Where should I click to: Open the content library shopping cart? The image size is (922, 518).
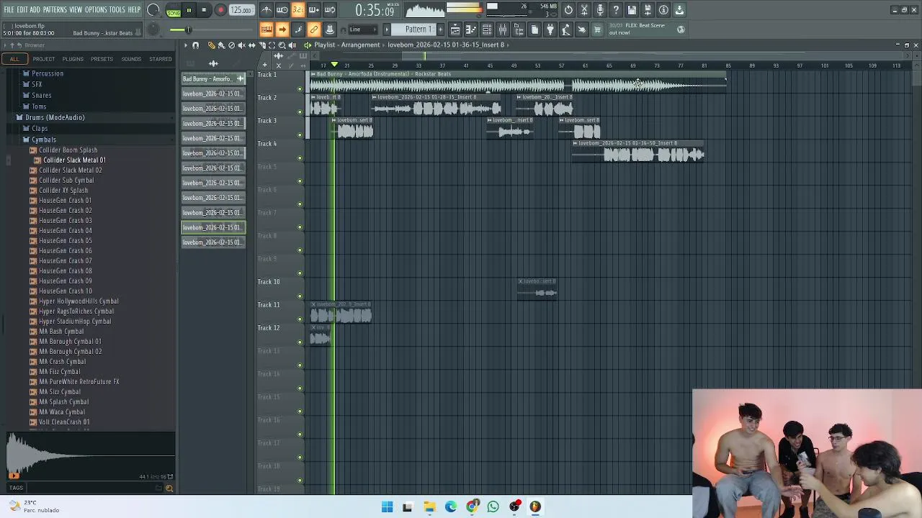tap(598, 29)
